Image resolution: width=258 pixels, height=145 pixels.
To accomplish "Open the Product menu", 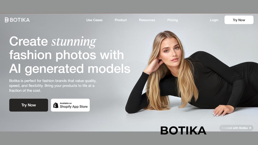I will click(x=121, y=20).
